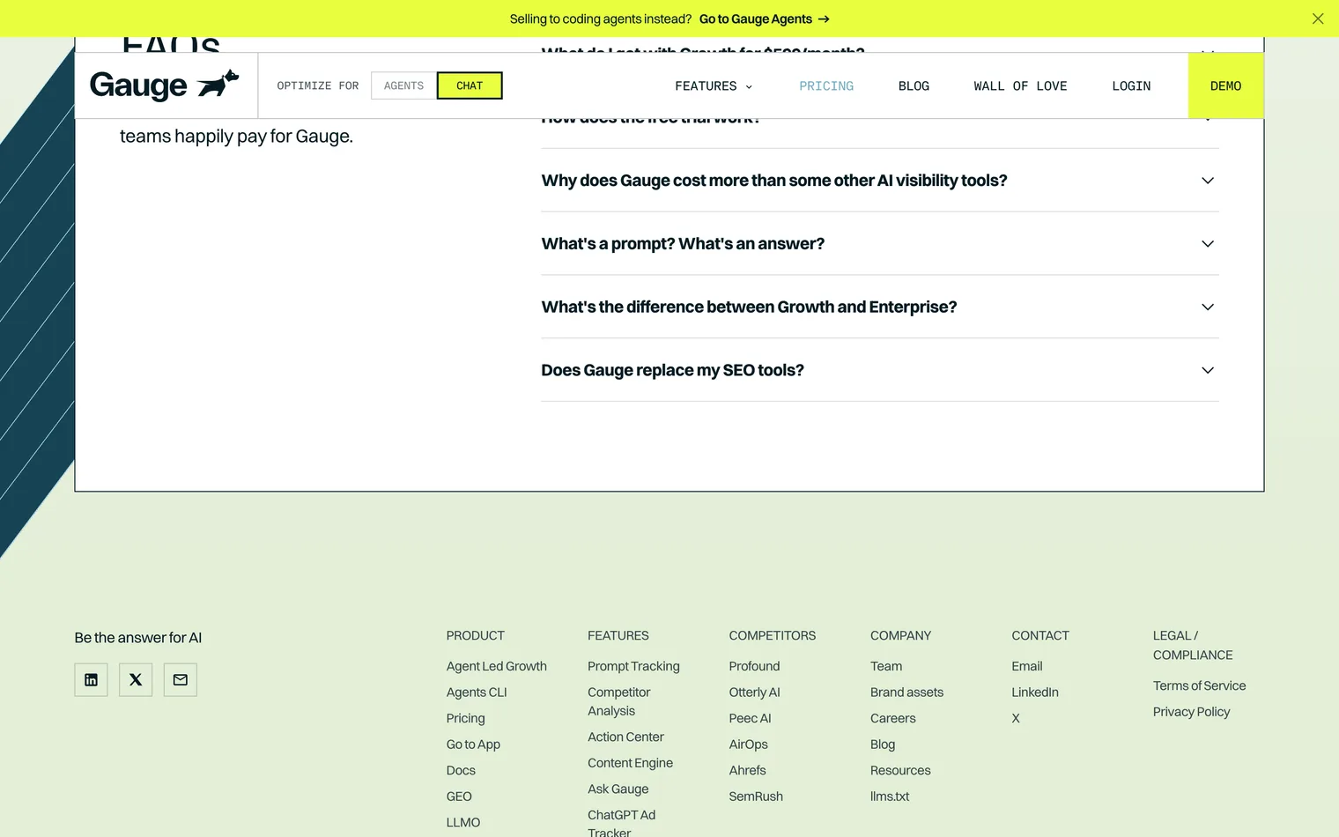
Task: Open Agents CLI footer link
Action: 477,693
